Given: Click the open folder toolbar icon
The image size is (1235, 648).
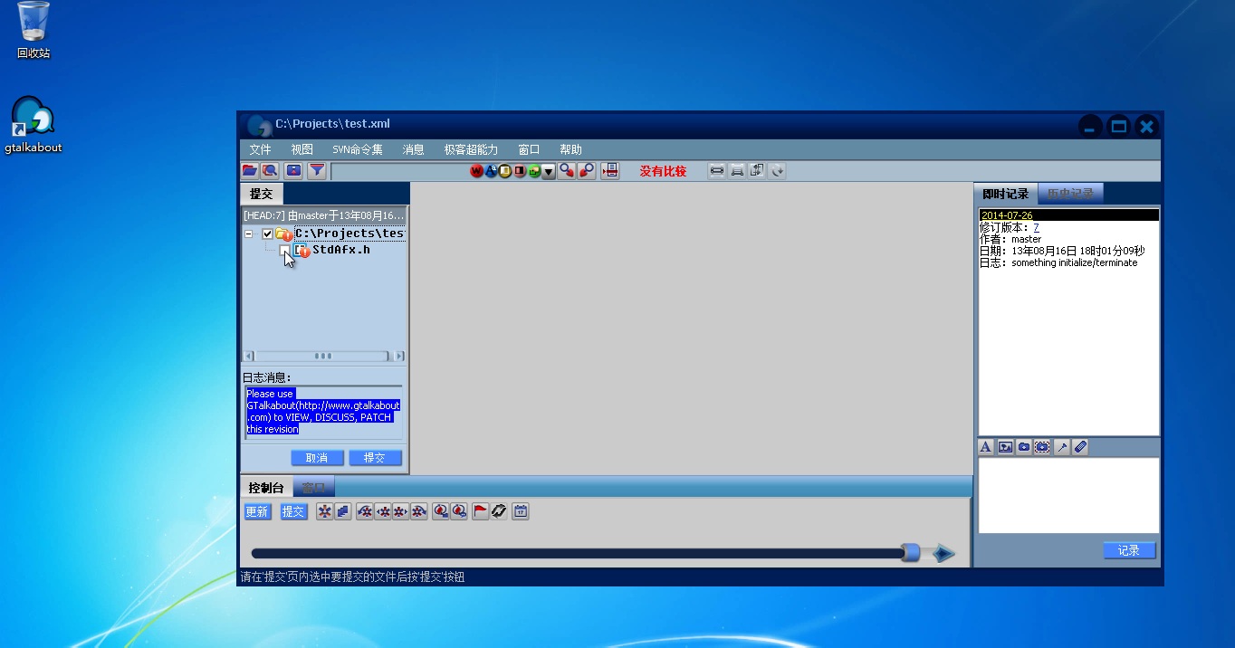Looking at the screenshot, I should pyautogui.click(x=250, y=170).
